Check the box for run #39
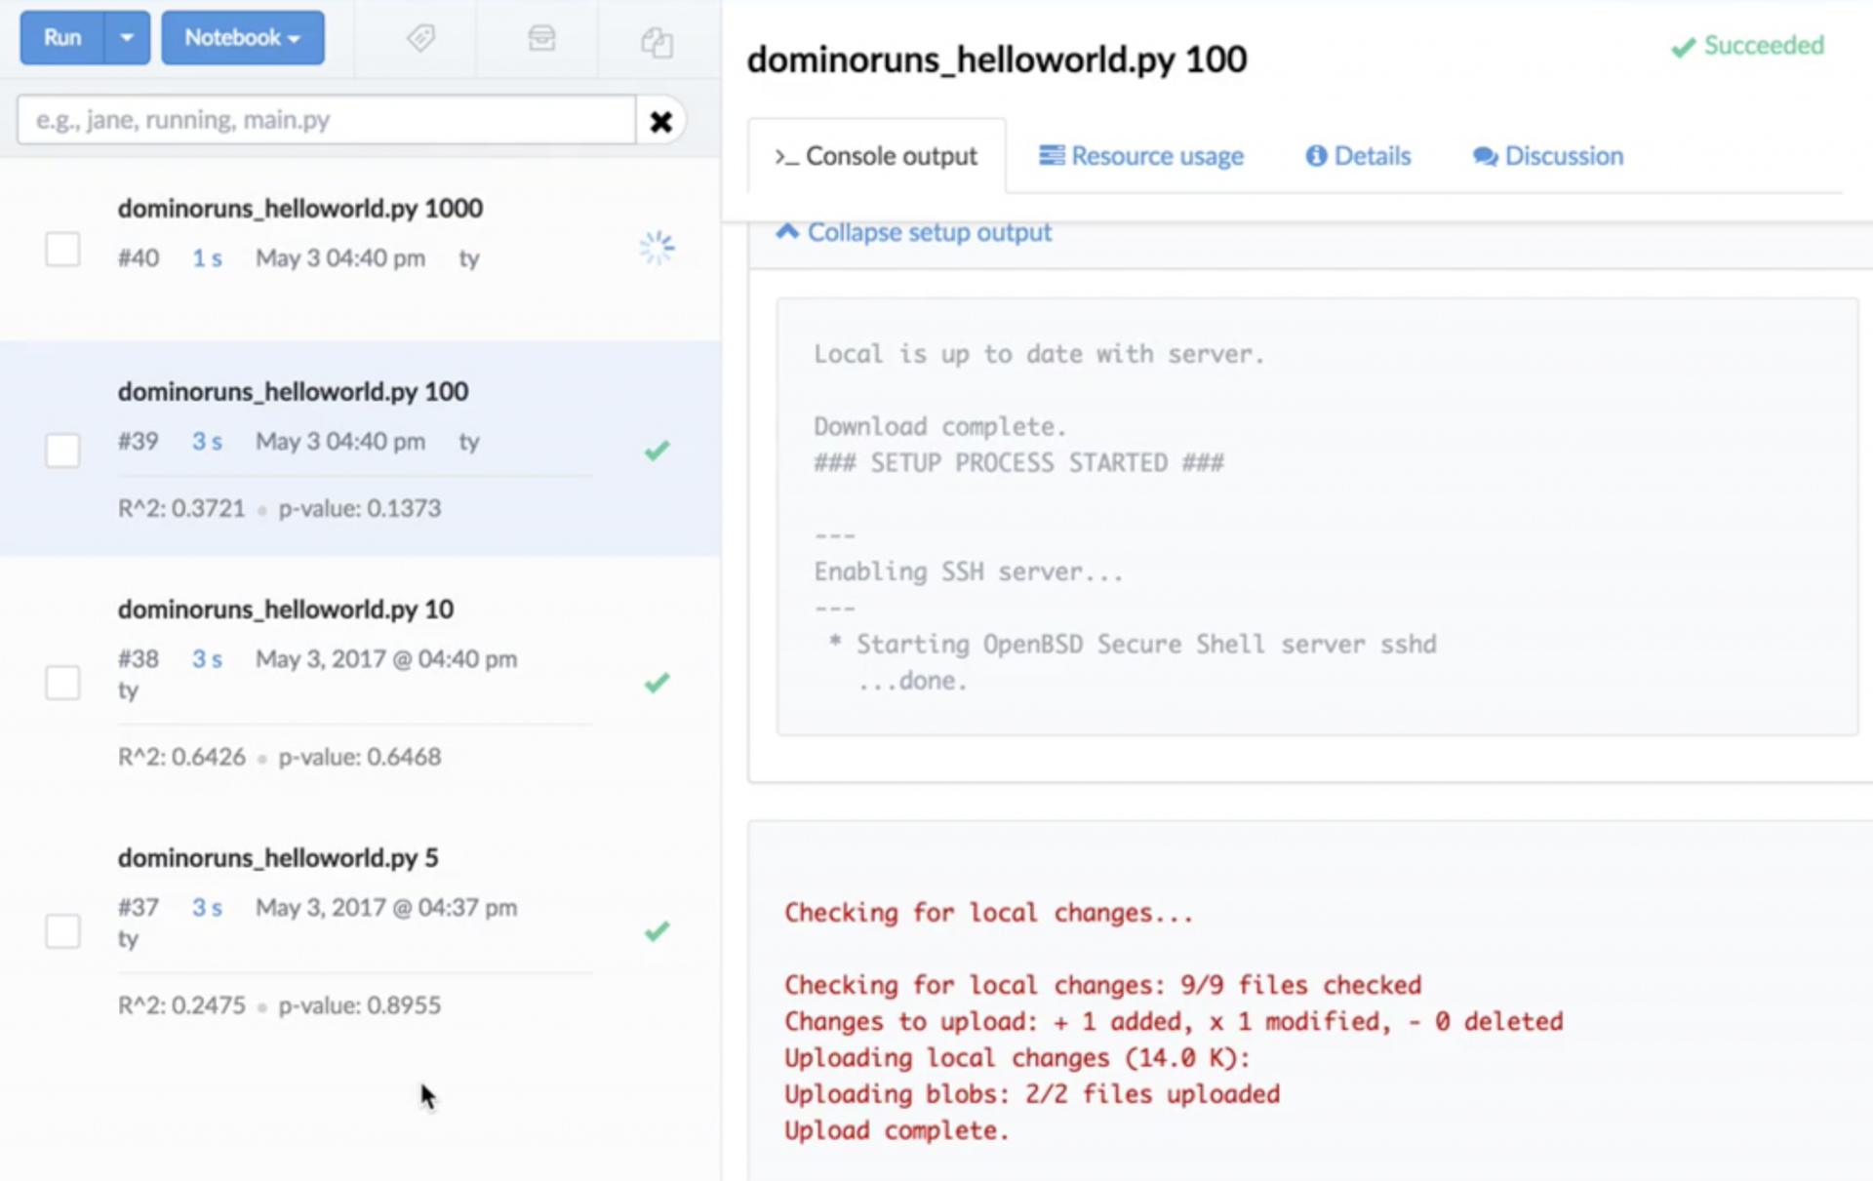 tap(62, 451)
